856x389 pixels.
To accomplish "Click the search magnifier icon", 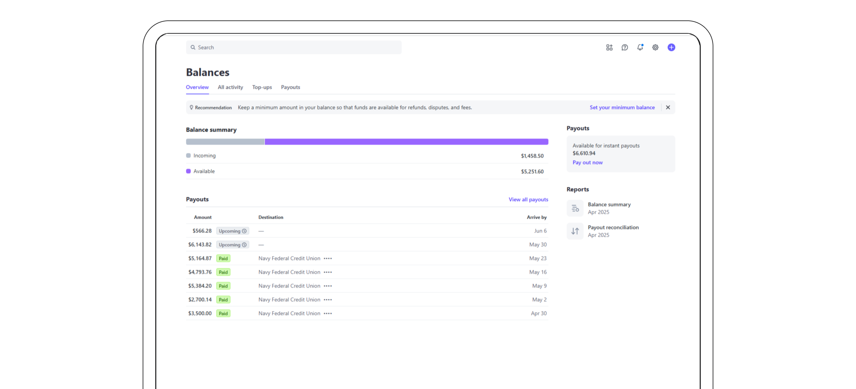I will (x=193, y=48).
